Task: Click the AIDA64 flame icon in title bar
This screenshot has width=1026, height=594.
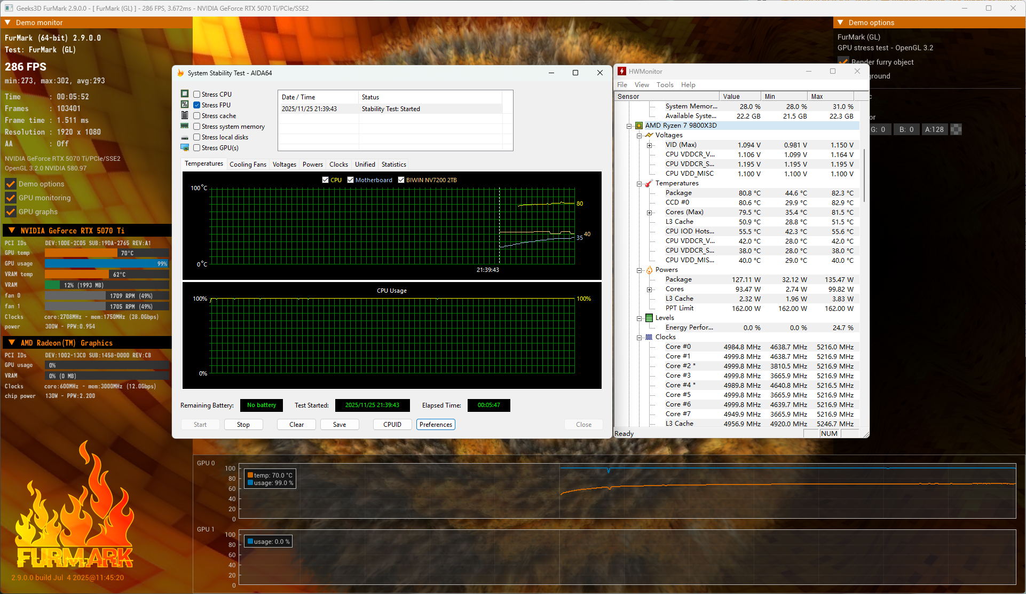Action: (x=180, y=73)
